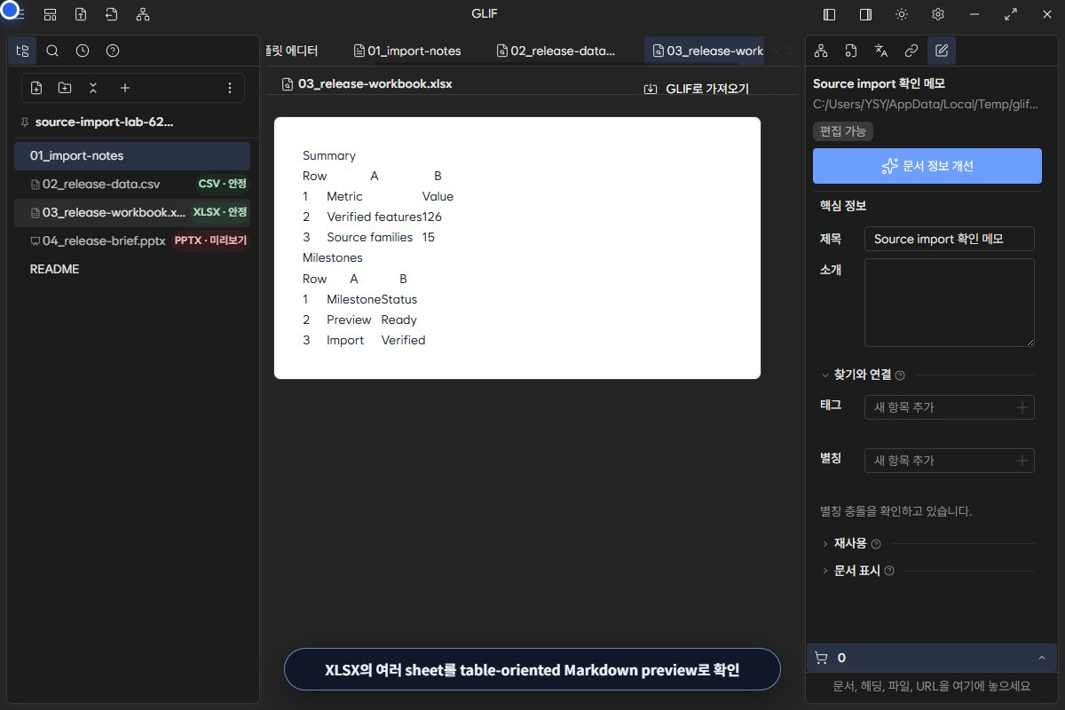Image resolution: width=1065 pixels, height=710 pixels.
Task: Open the translate tab in right panel
Action: (881, 51)
